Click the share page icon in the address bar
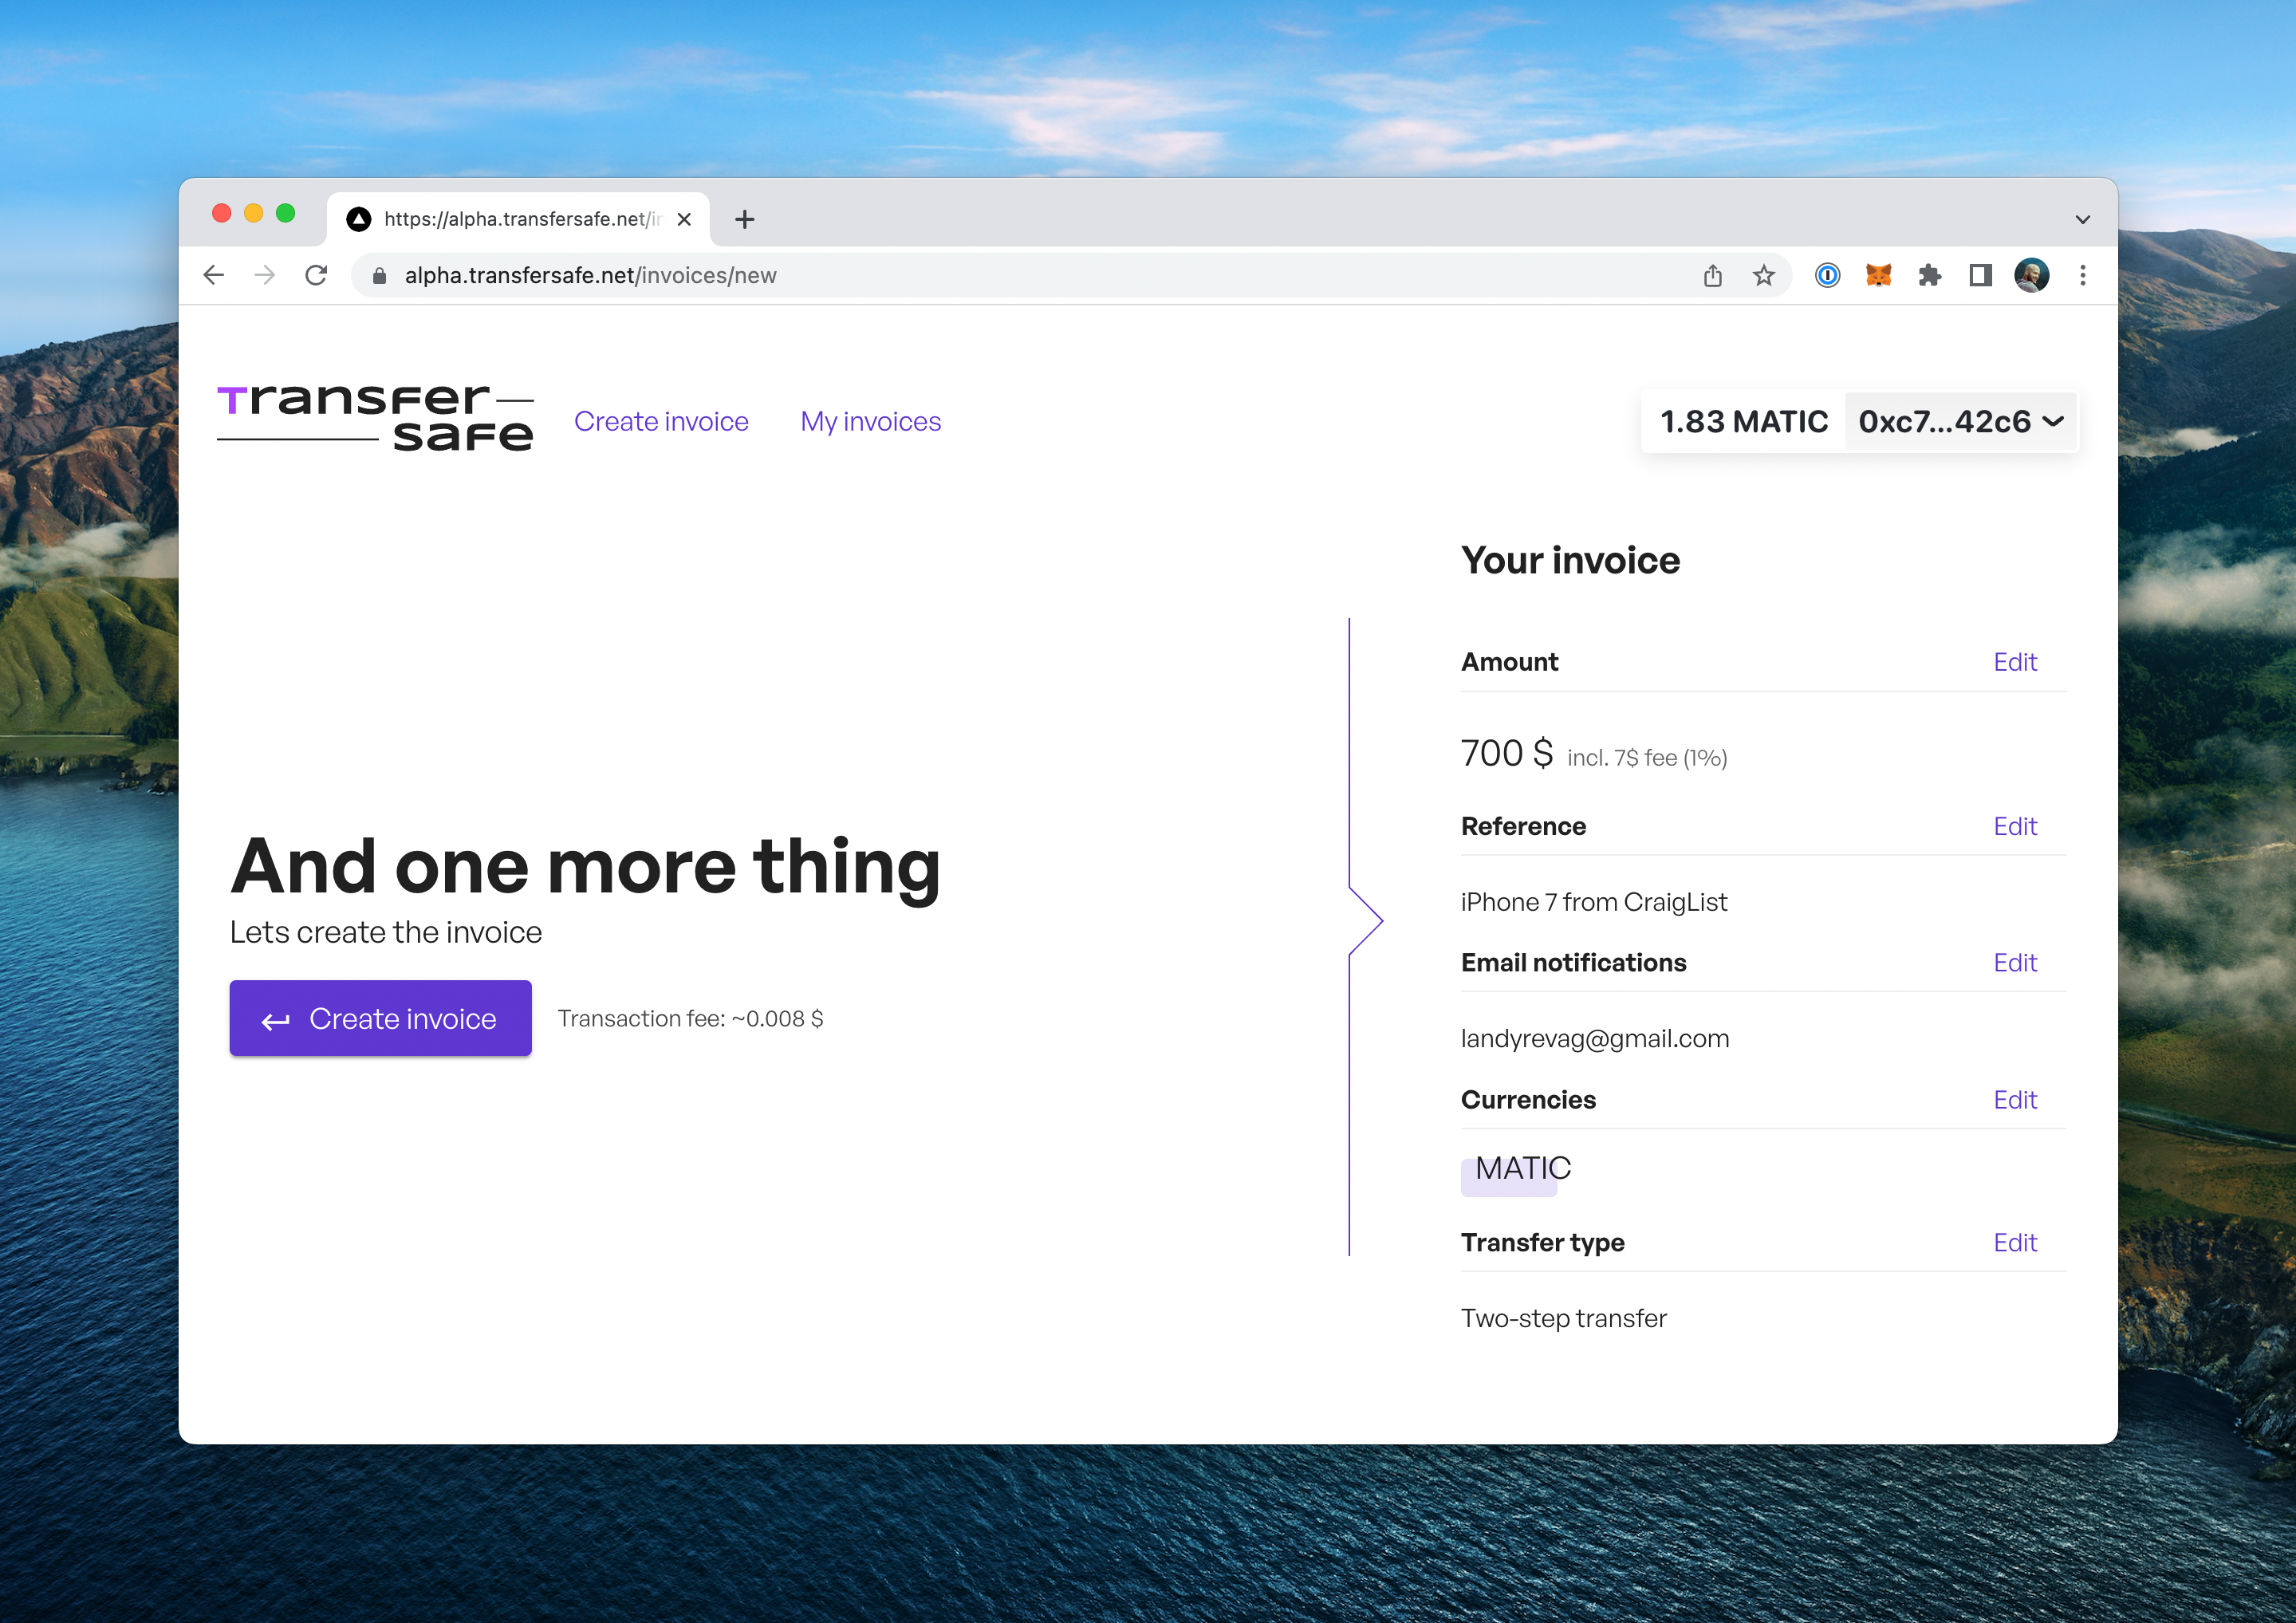 pos(1712,275)
